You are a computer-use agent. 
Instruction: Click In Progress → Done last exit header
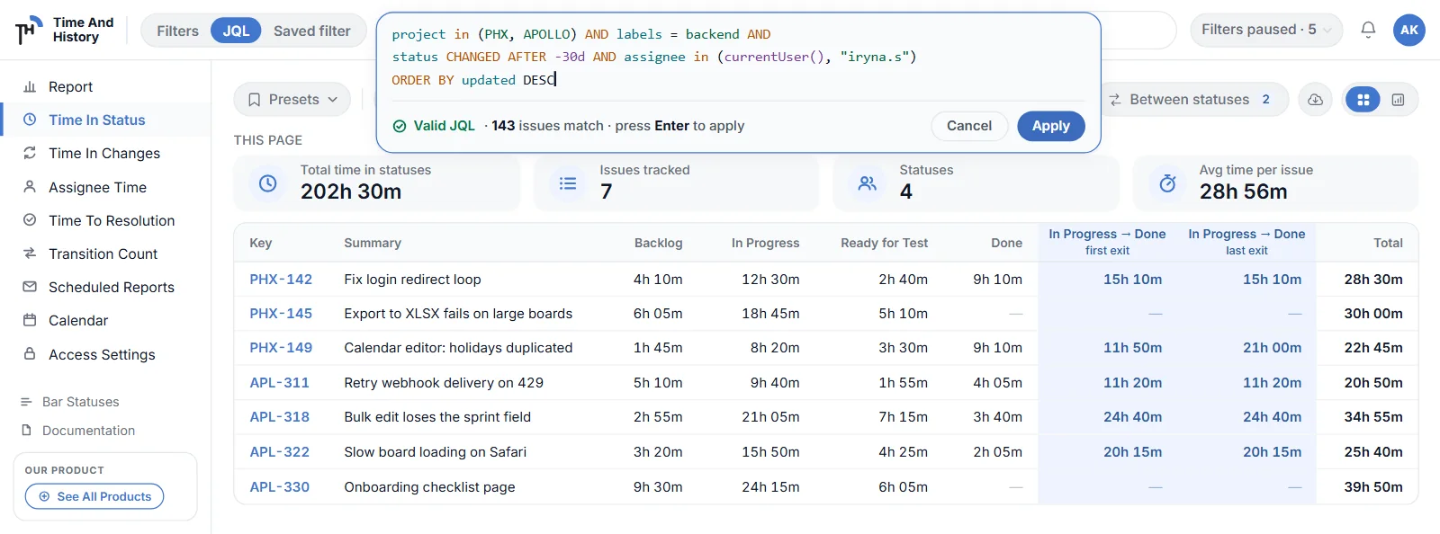click(x=1246, y=242)
